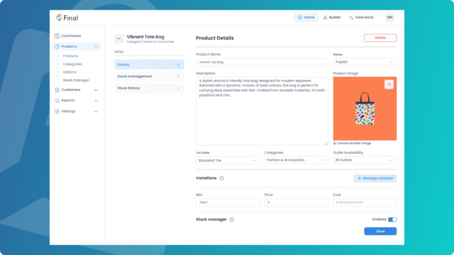The width and height of the screenshot is (454, 255).
Task: Collapse the Products sidebar section chevron
Action: coord(96,46)
